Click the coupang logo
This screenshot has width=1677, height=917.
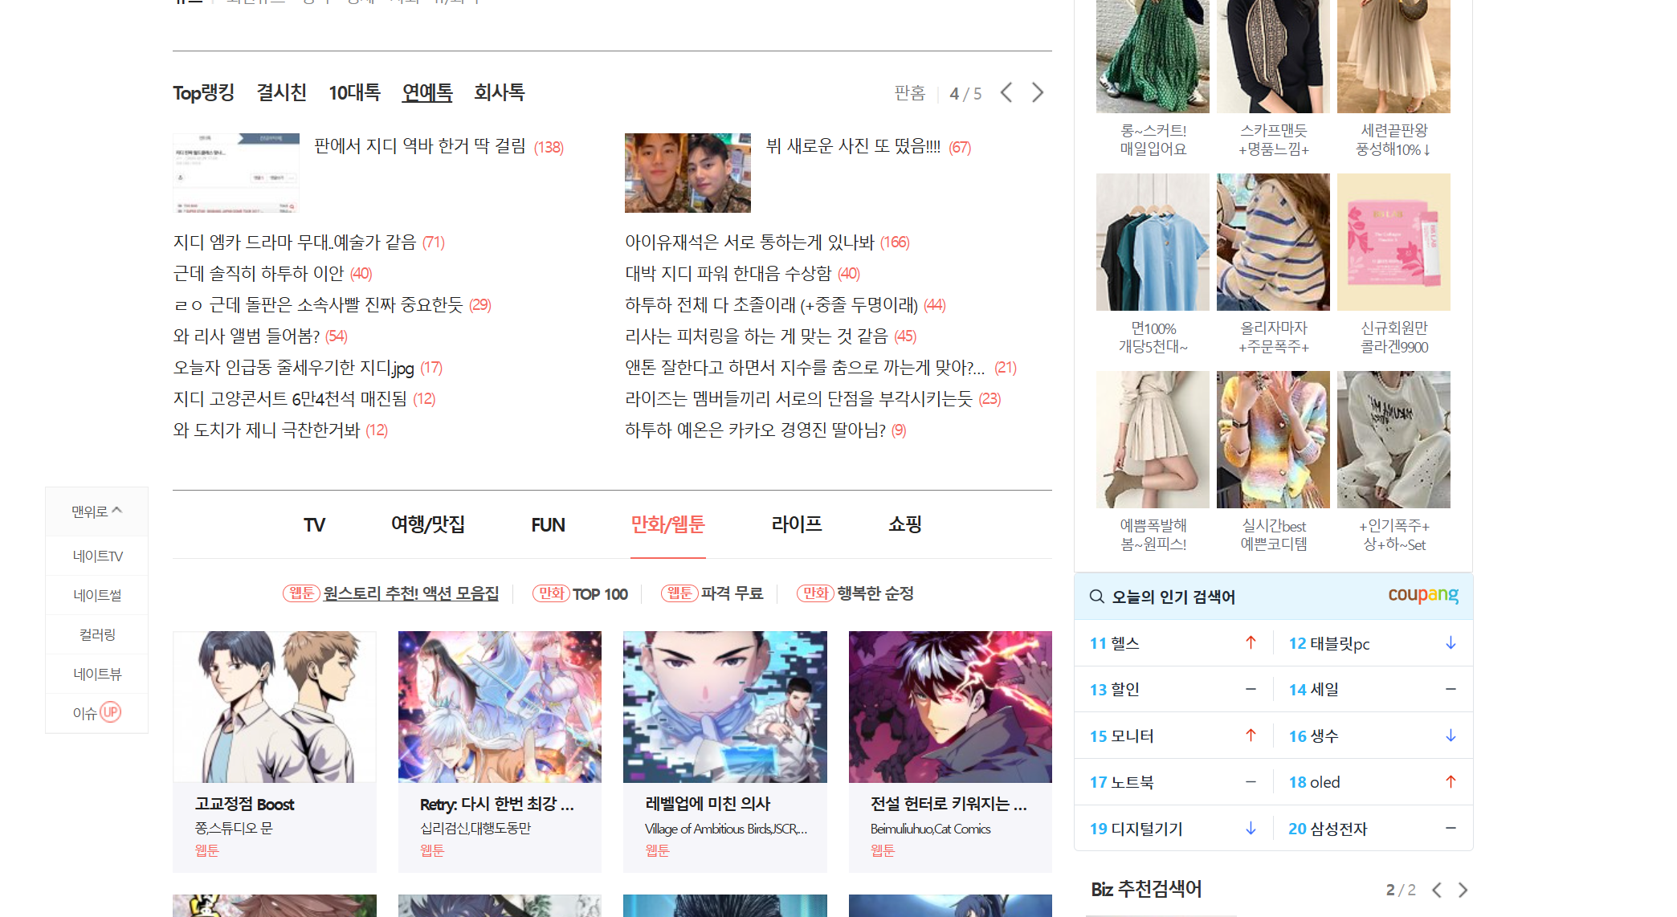[x=1422, y=595]
